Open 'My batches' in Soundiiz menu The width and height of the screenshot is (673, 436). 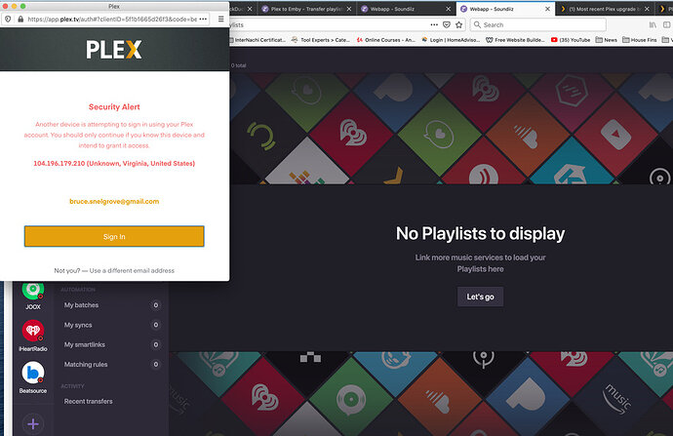[x=82, y=305]
